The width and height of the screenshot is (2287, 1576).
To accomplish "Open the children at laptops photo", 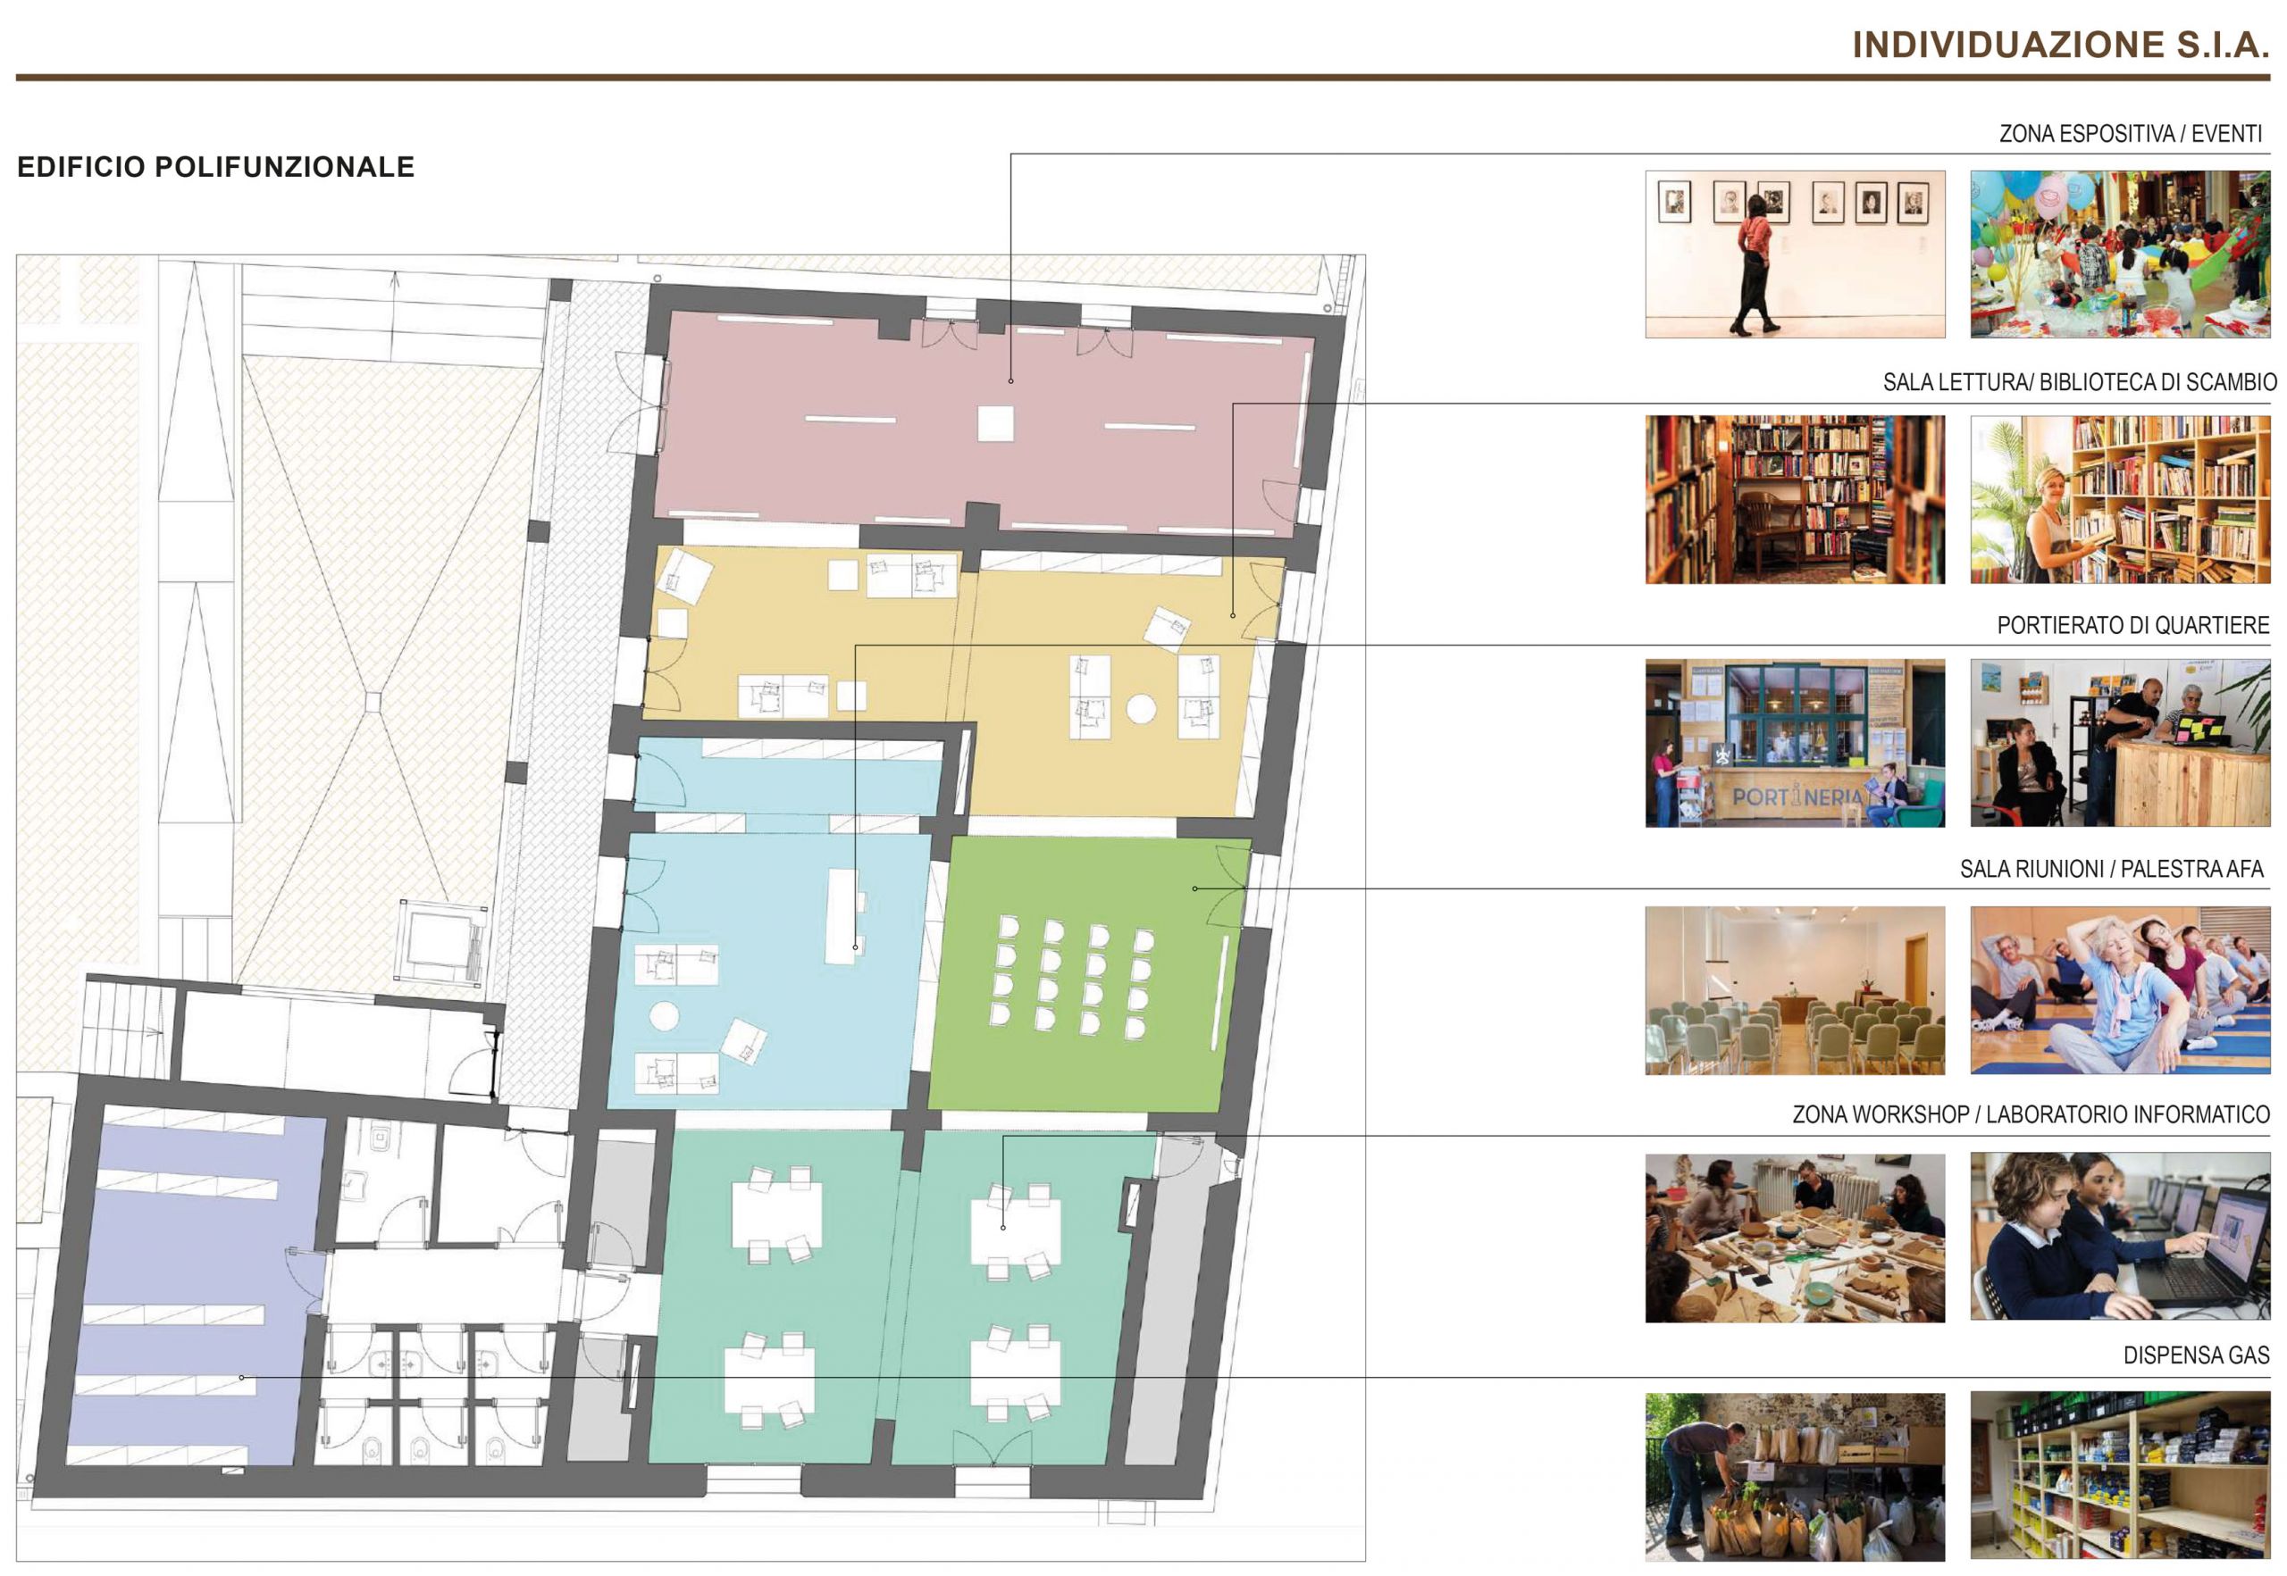I will pyautogui.click(x=2120, y=1237).
